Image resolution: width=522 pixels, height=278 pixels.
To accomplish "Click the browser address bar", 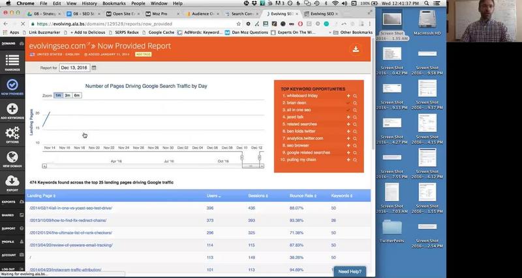I will click(x=132, y=24).
